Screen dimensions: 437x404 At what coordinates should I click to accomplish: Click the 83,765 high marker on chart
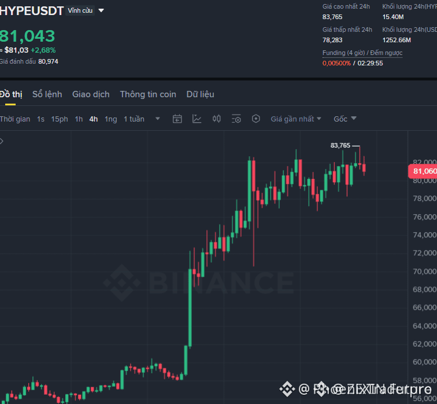(340, 145)
